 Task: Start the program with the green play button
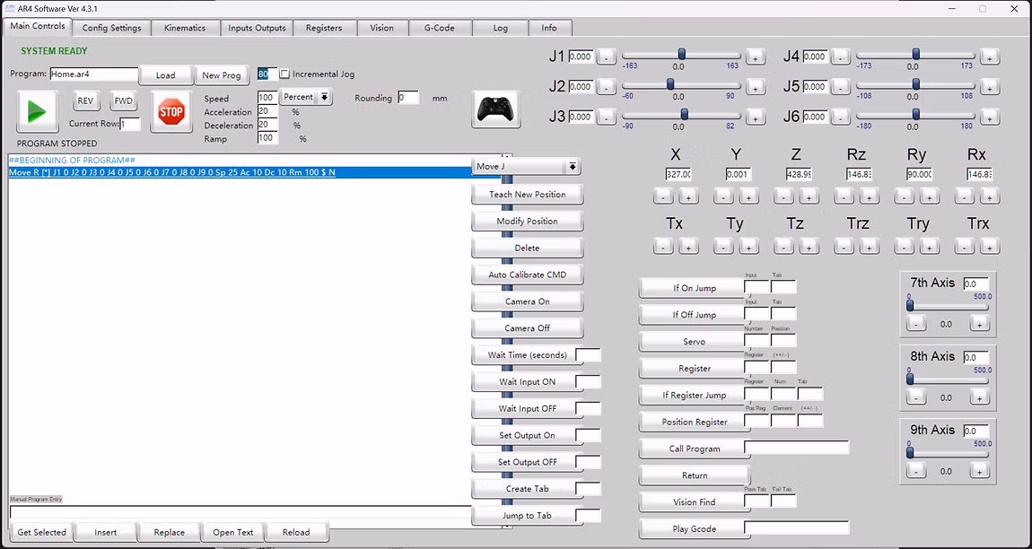coord(37,111)
